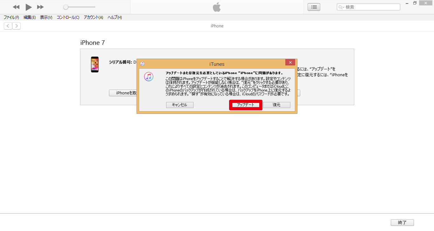Open the 表示(V) menu
Image resolution: width=434 pixels, height=231 pixels.
pos(46,17)
